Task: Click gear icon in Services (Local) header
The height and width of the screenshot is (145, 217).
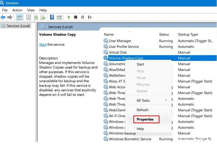Action: coord(43,27)
